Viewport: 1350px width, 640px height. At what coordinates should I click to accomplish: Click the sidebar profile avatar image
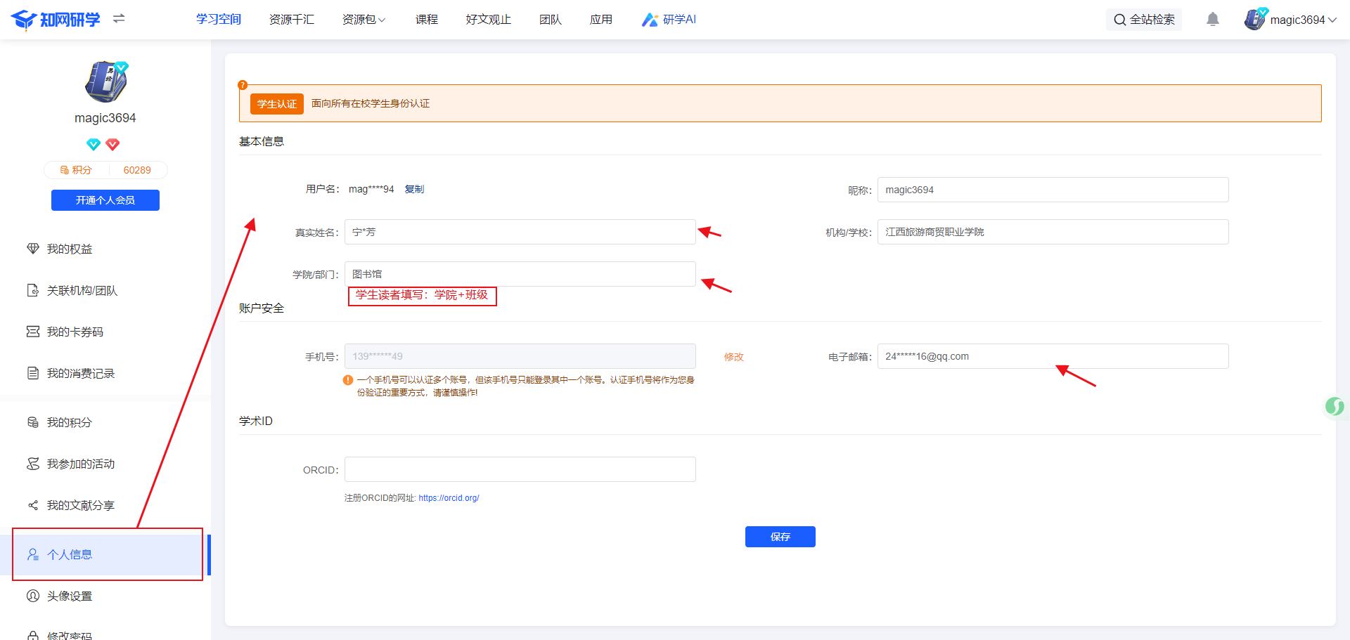click(105, 81)
